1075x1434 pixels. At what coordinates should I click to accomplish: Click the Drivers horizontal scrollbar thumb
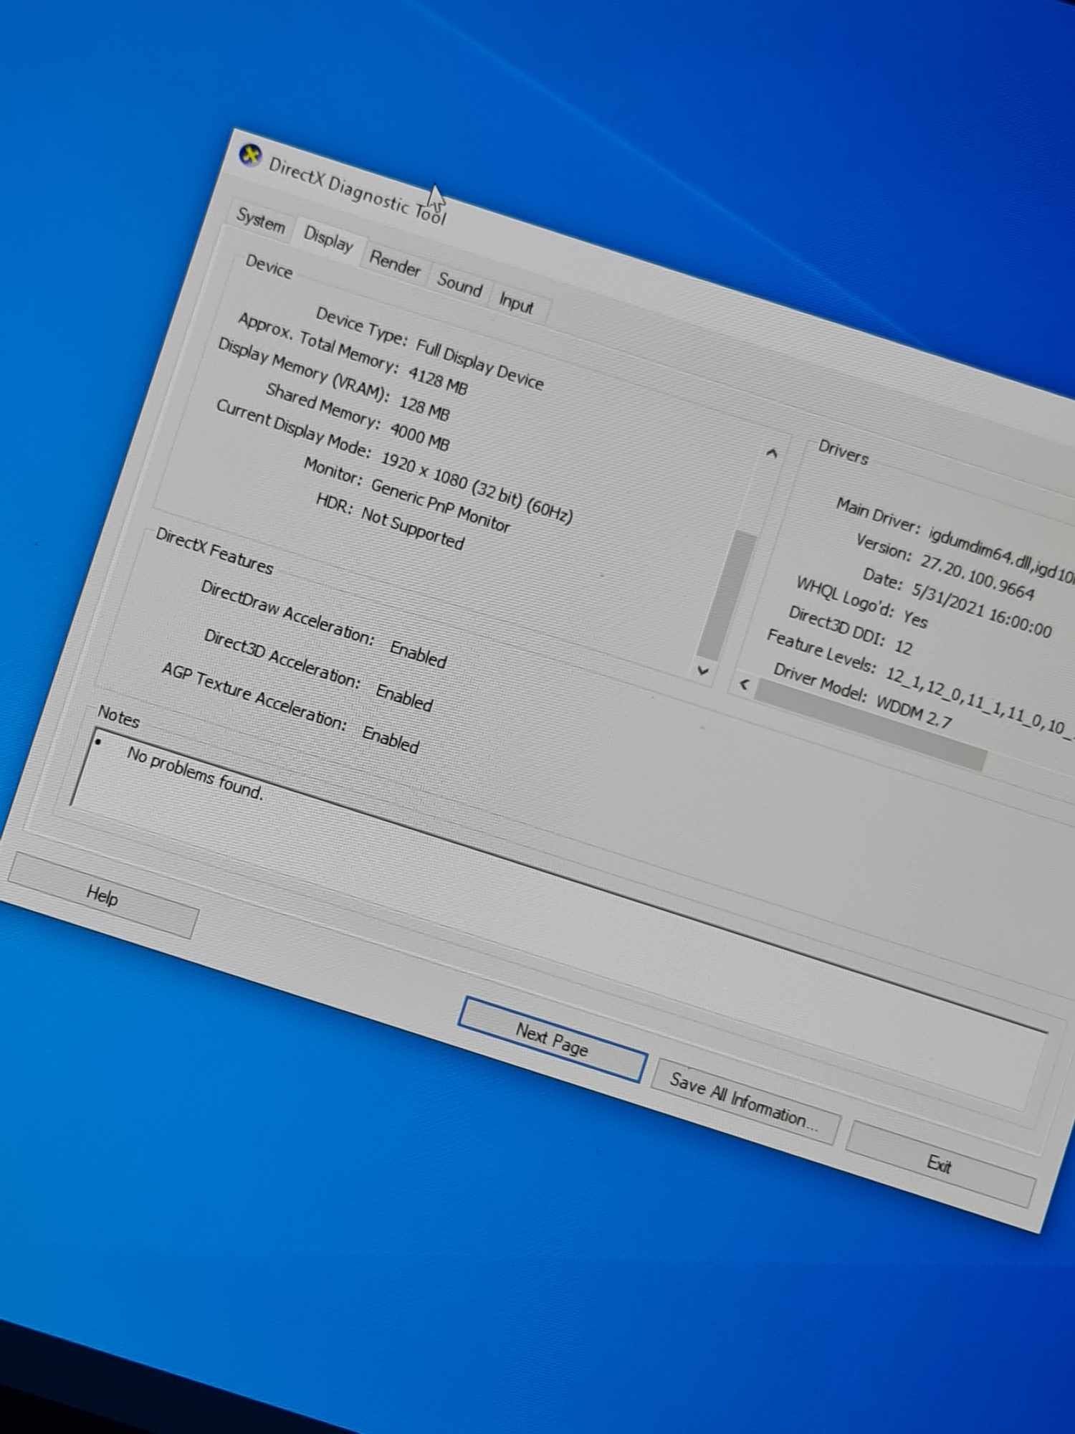pos(872,725)
